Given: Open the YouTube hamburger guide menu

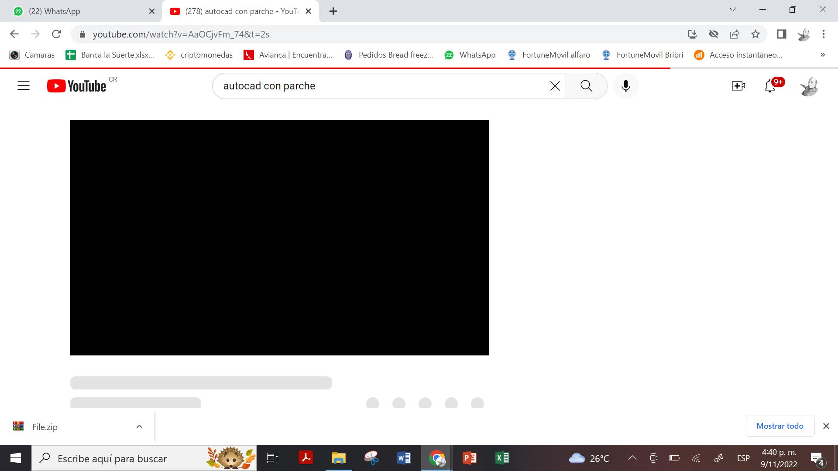Looking at the screenshot, I should tap(24, 86).
